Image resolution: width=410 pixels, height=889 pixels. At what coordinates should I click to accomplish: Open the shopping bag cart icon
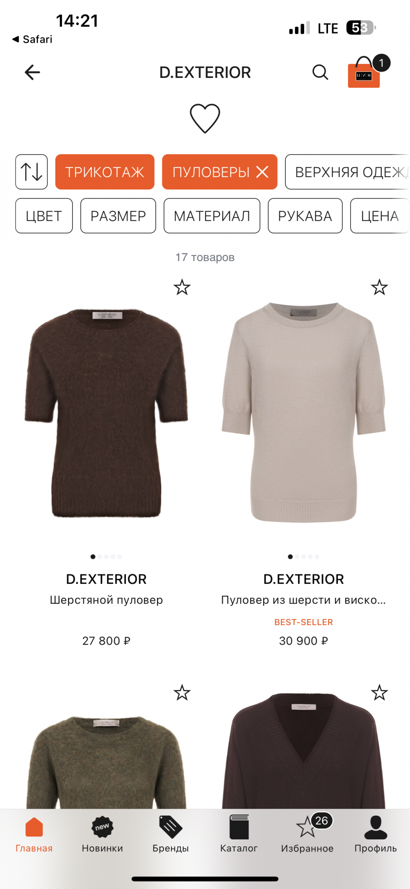pyautogui.click(x=364, y=72)
